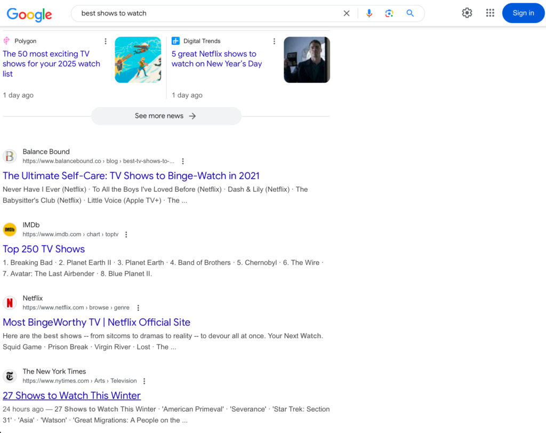Screen dimensions: 546x433
Task: Open Google Lens image search icon
Action: pyautogui.click(x=389, y=13)
